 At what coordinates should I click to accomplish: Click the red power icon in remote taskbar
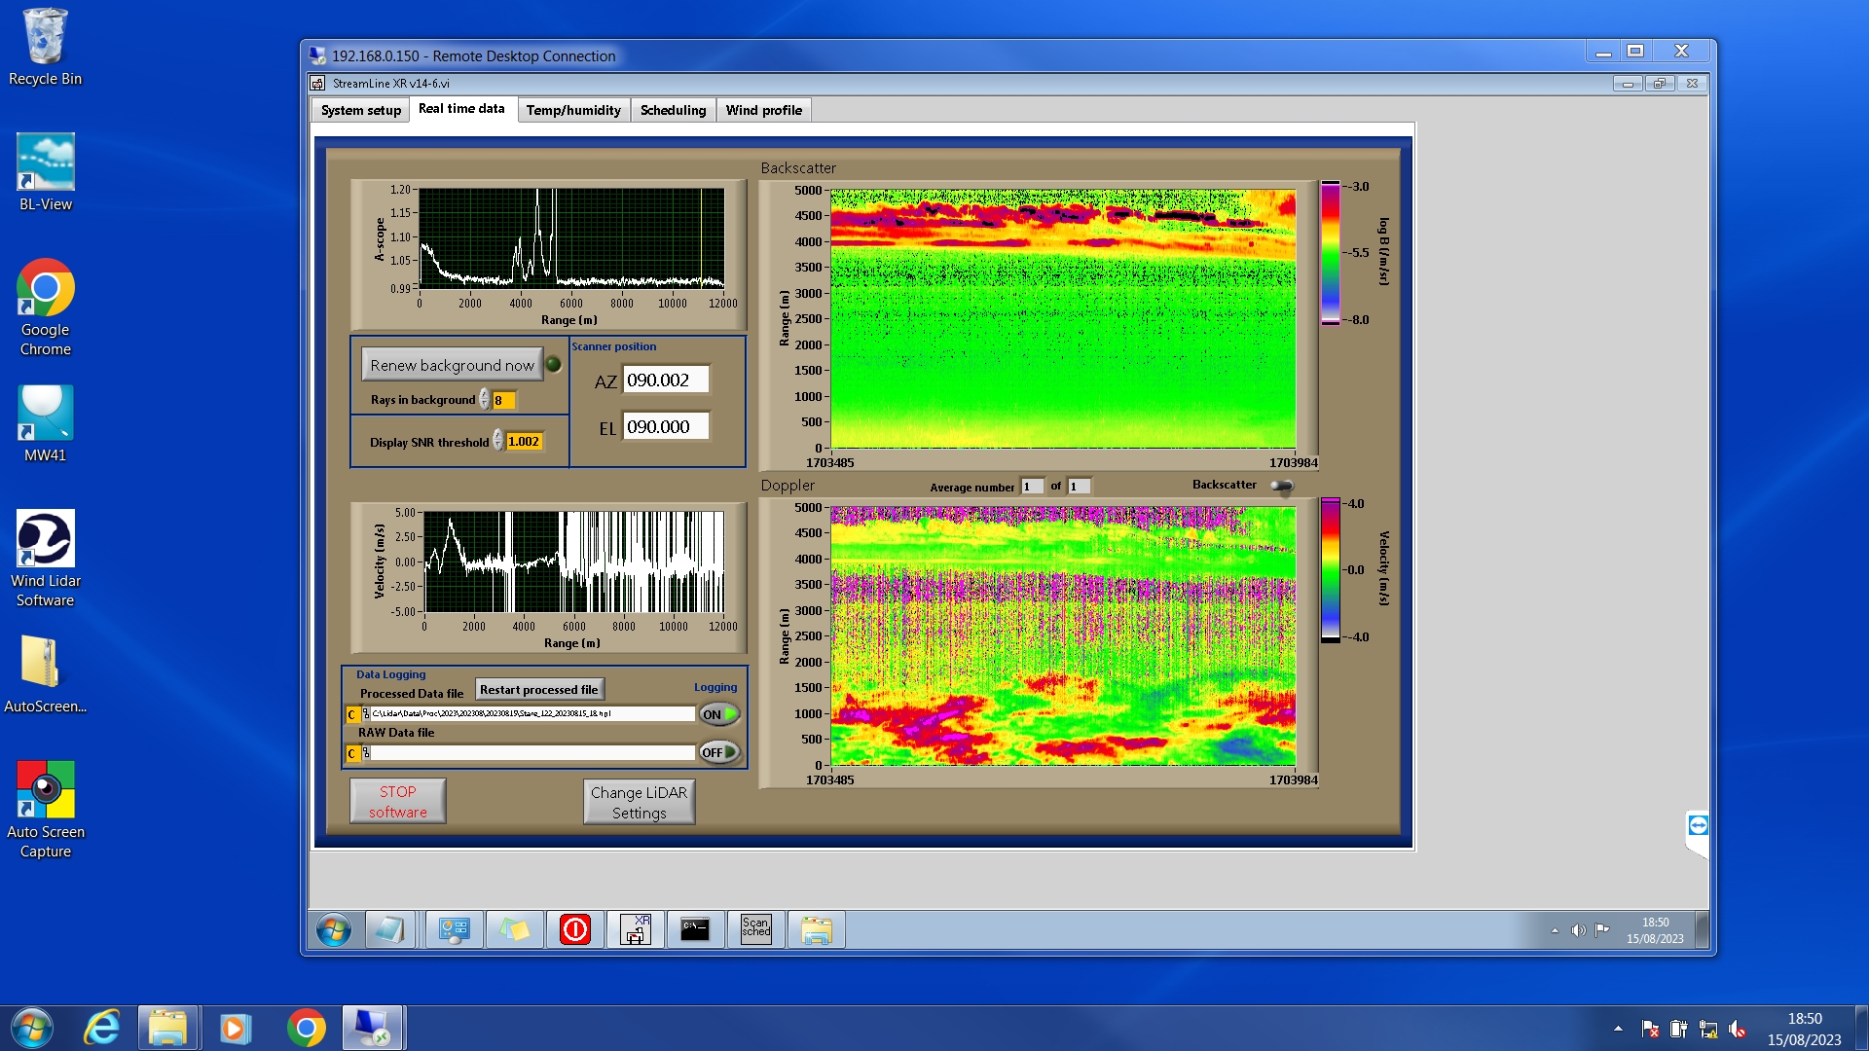575,929
